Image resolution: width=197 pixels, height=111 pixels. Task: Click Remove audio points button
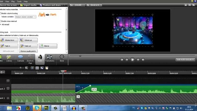coord(28,51)
